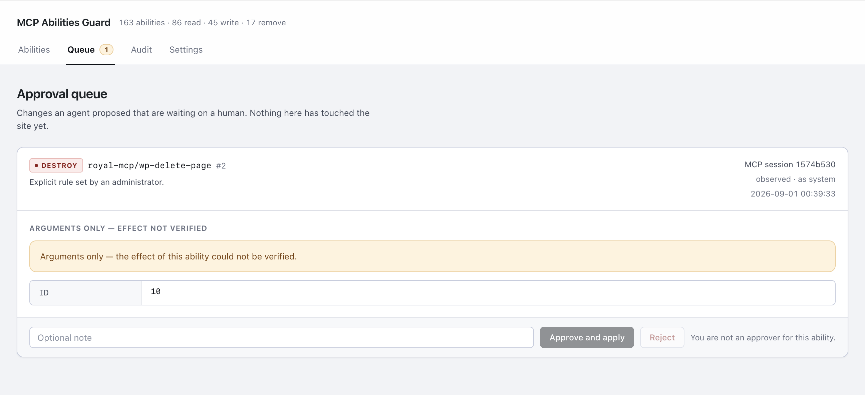Viewport: 865px width, 395px height.
Task: Click the 'You are not an approver' notice
Action: [763, 338]
